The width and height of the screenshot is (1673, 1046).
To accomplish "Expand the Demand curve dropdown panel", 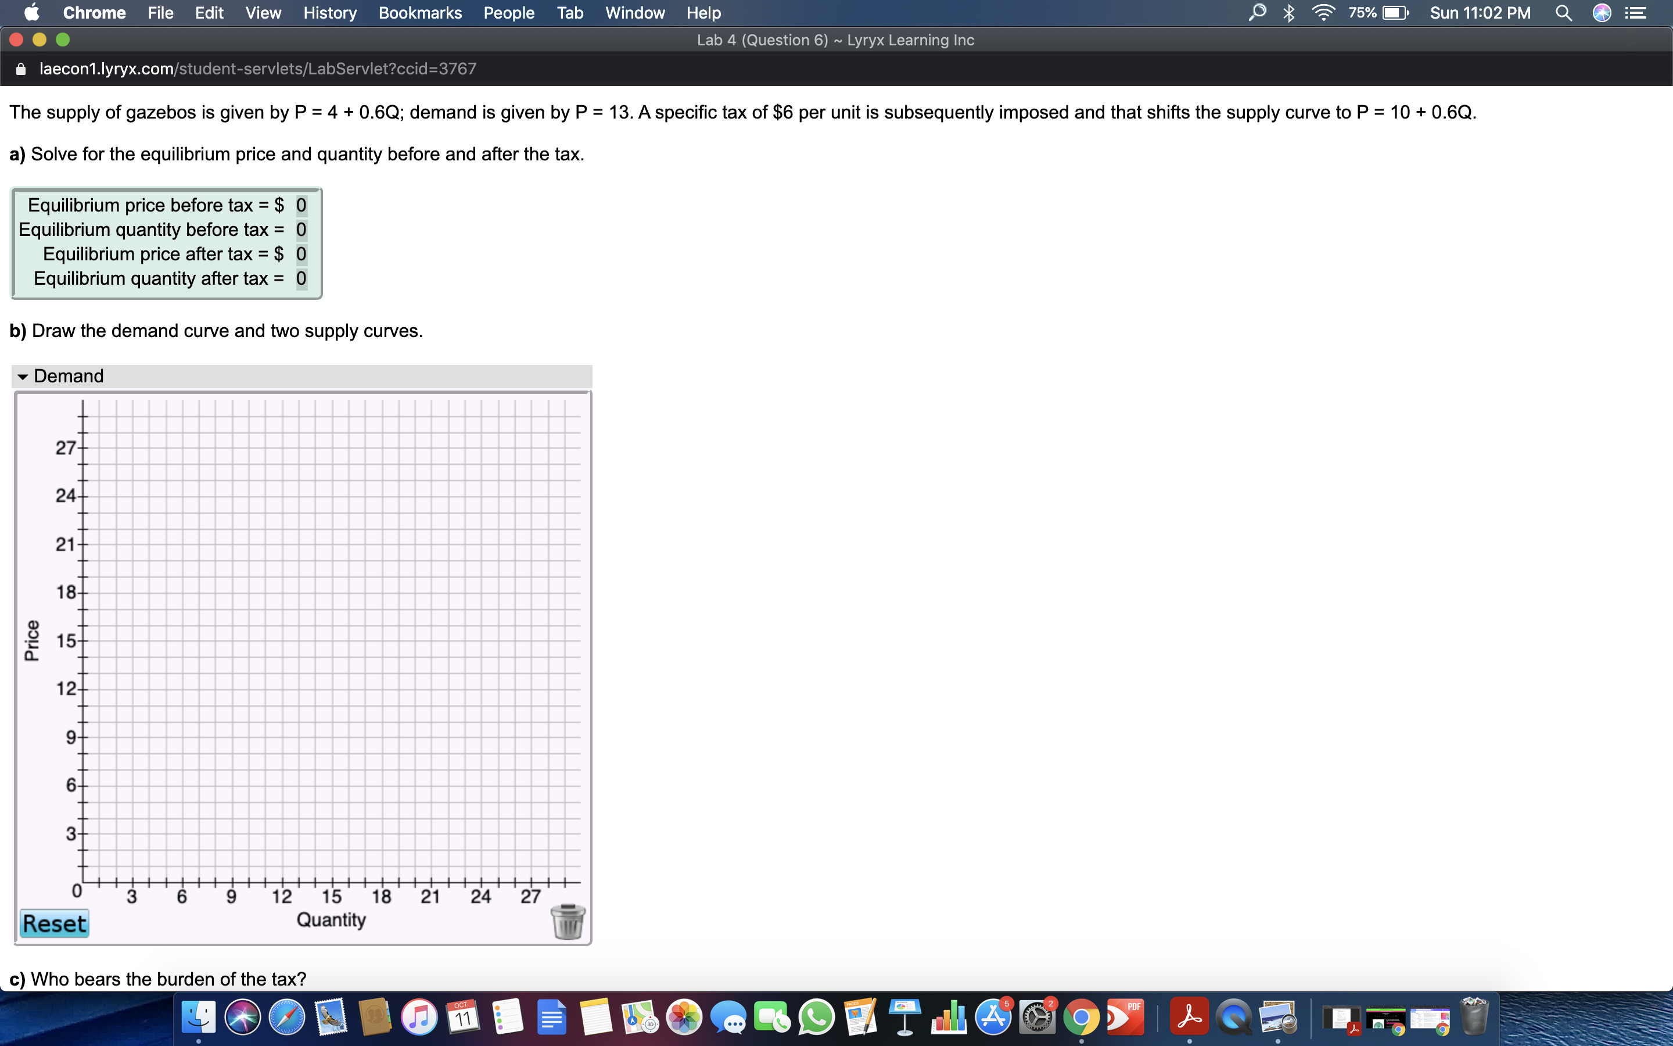I will (24, 375).
